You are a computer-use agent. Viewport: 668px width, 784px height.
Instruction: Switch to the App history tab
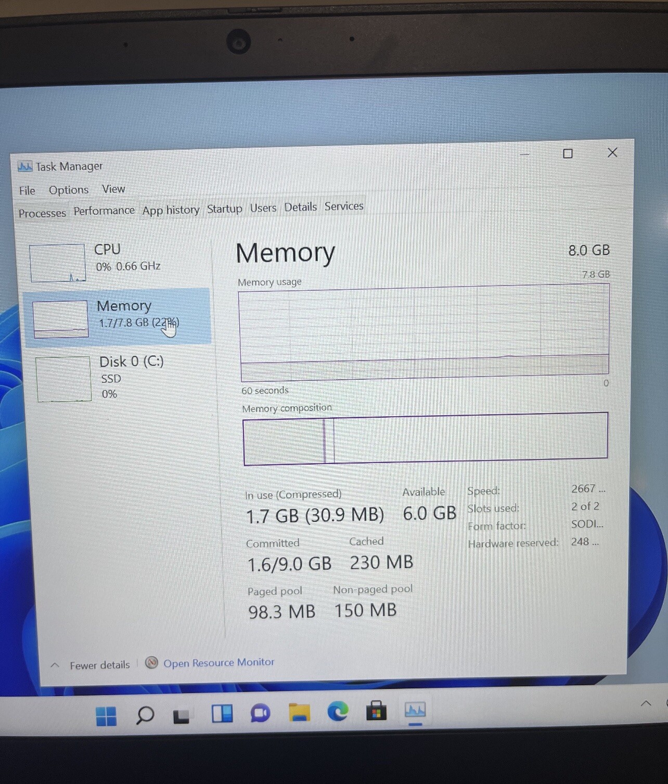[x=171, y=210]
